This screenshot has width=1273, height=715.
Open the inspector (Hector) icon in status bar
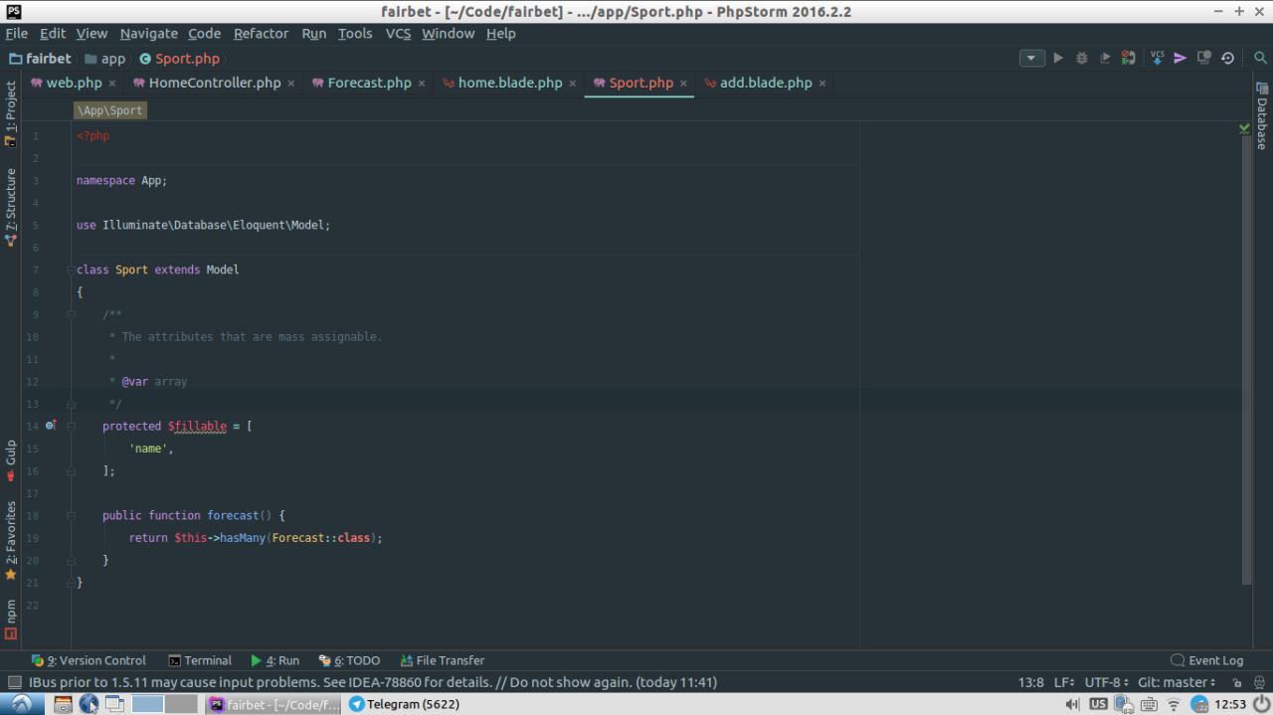(x=1259, y=682)
